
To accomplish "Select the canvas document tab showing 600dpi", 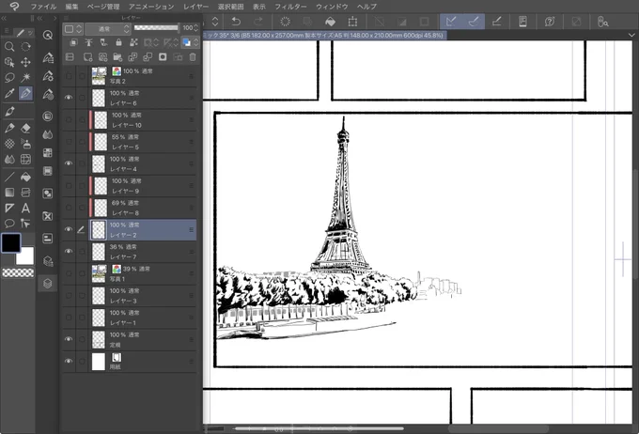I will click(325, 36).
